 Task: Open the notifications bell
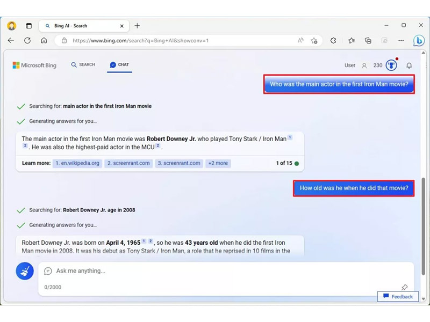409,65
